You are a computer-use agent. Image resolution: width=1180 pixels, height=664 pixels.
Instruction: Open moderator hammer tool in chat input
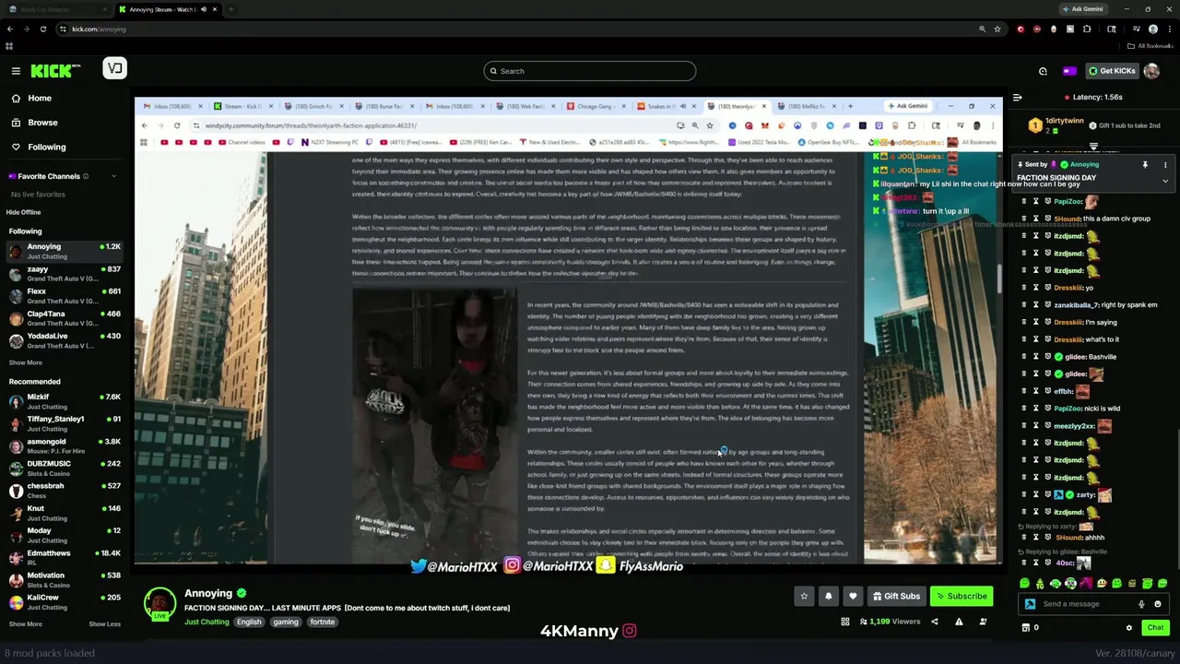click(1030, 604)
